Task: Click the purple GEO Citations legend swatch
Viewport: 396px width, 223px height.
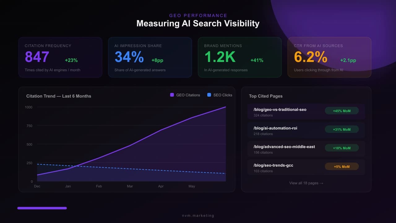Action: (x=172, y=95)
